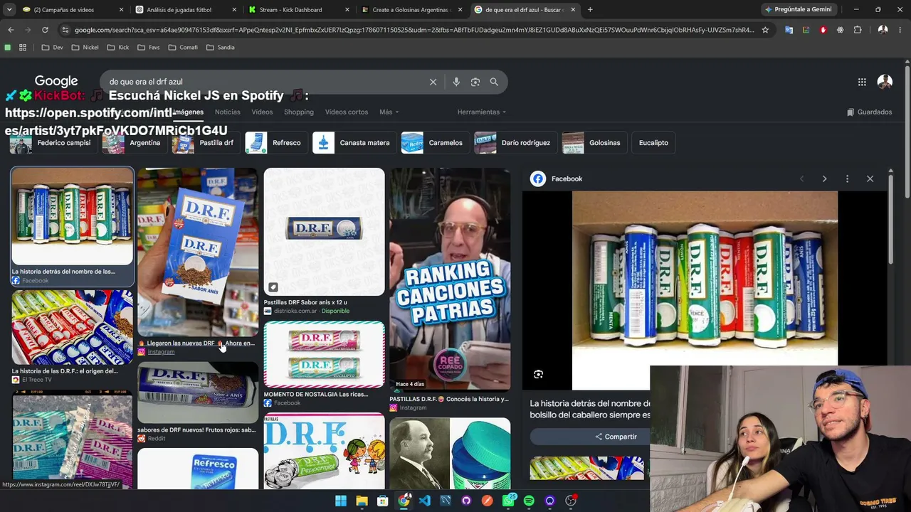
Task: Open Spotify from the taskbar
Action: 529,501
